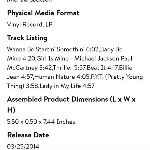Click Lady in My Life 4:57 text
The image size is (150, 150).
click(x=67, y=86)
